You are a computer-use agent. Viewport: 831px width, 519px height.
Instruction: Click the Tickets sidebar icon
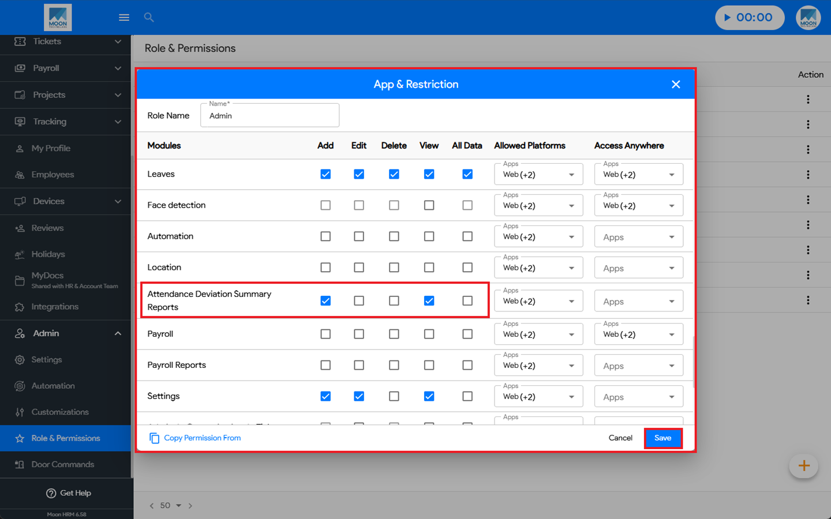(x=20, y=42)
